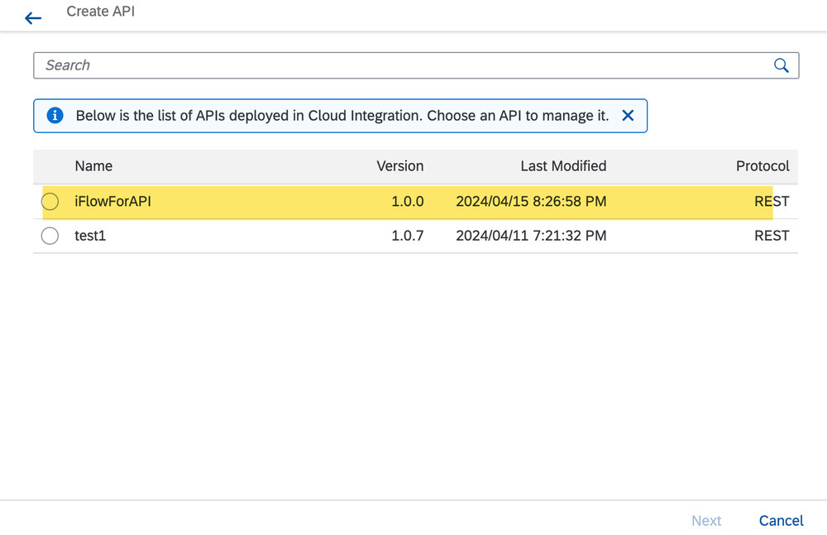Viewport: 827px width, 535px height.
Task: Select the radio button for iFlowForAPI
Action: (50, 201)
